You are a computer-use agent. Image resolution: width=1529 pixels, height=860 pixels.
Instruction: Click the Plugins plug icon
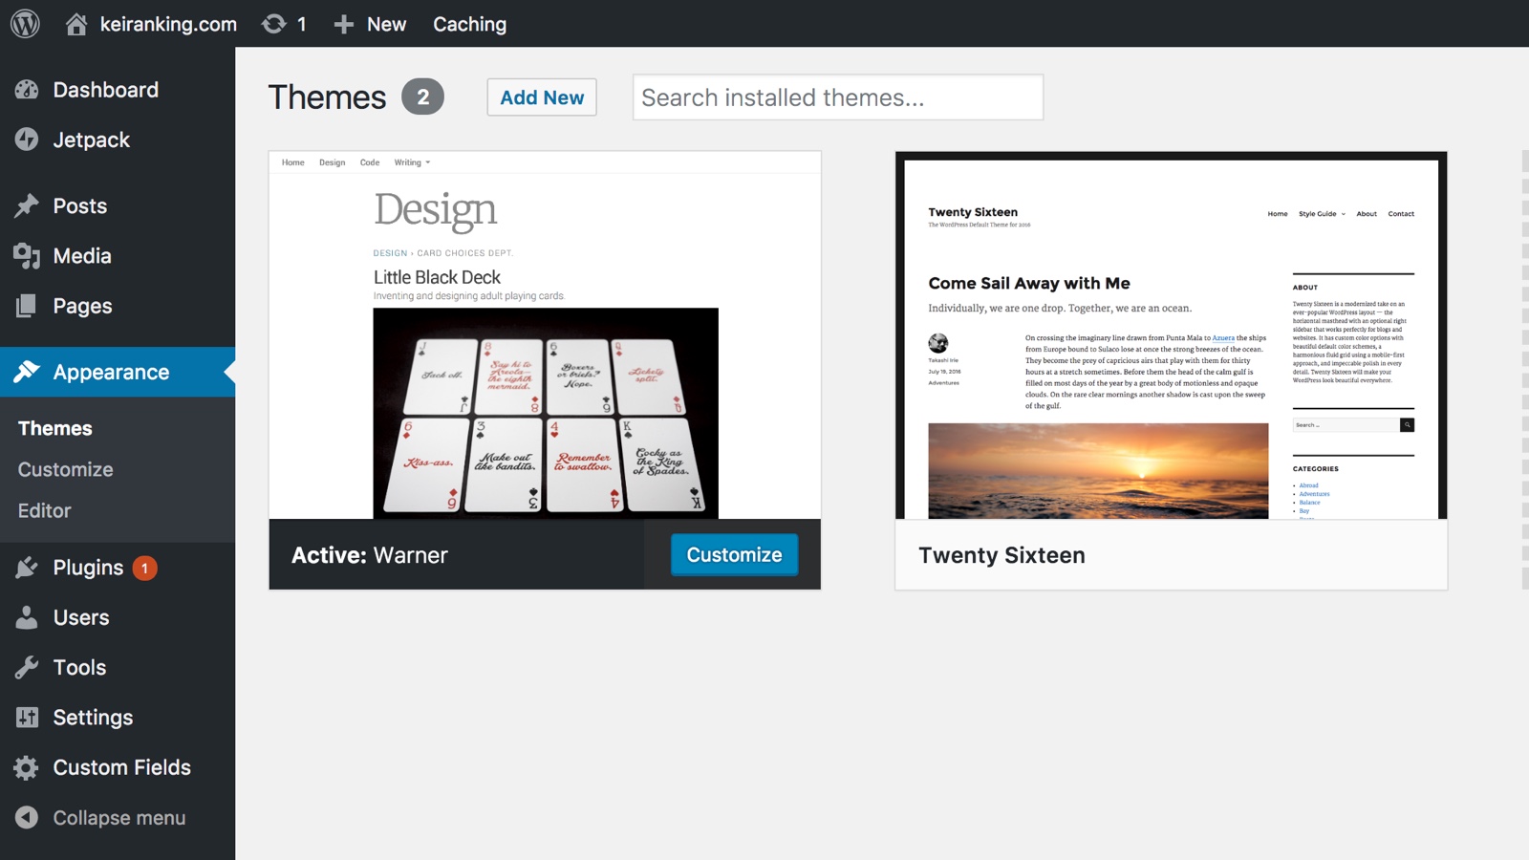pyautogui.click(x=27, y=568)
